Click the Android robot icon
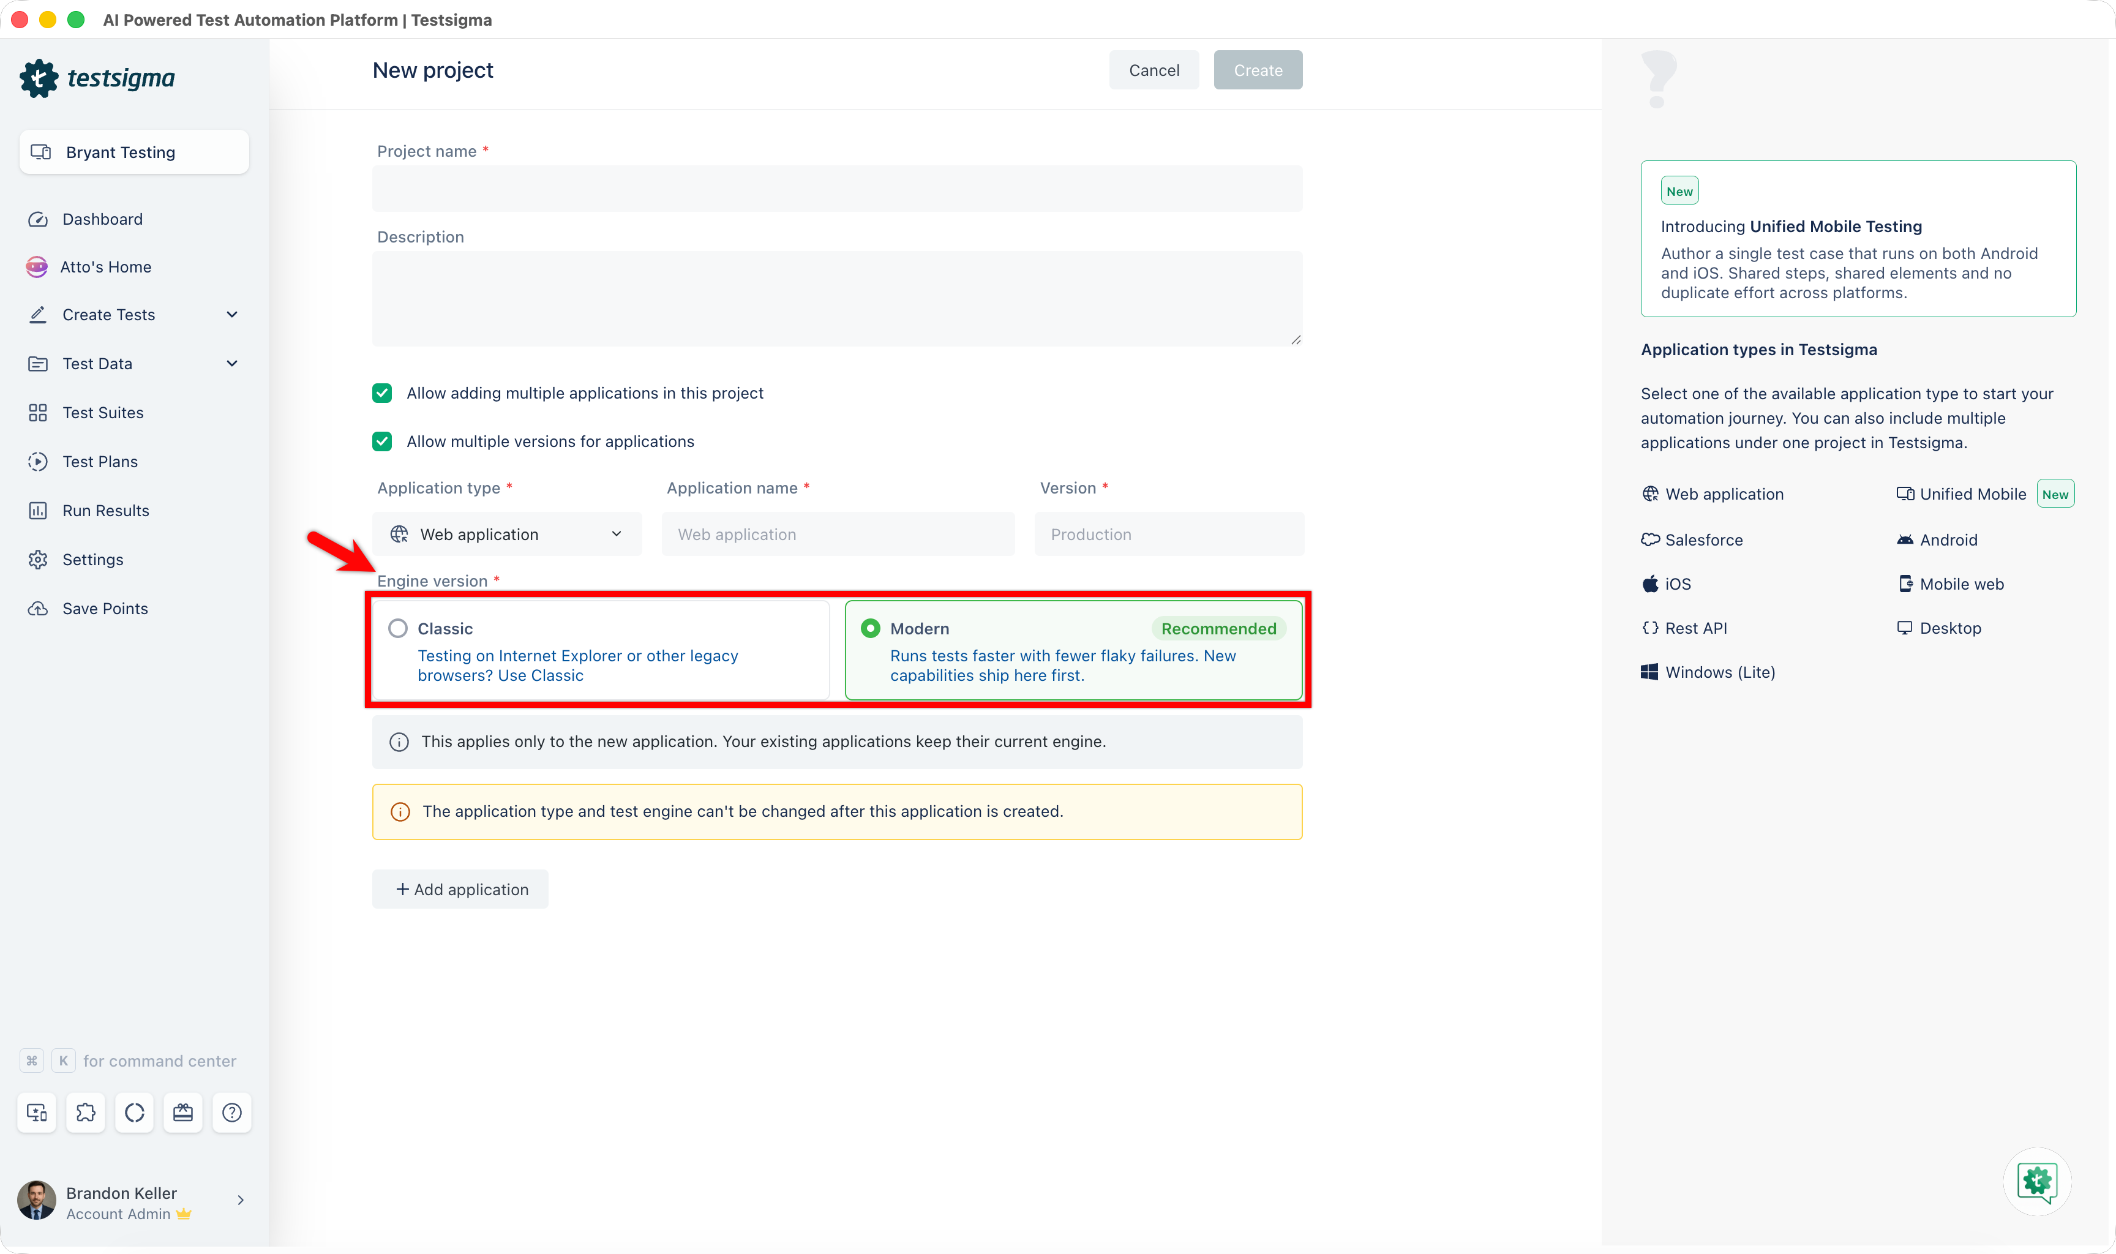 coord(1905,540)
